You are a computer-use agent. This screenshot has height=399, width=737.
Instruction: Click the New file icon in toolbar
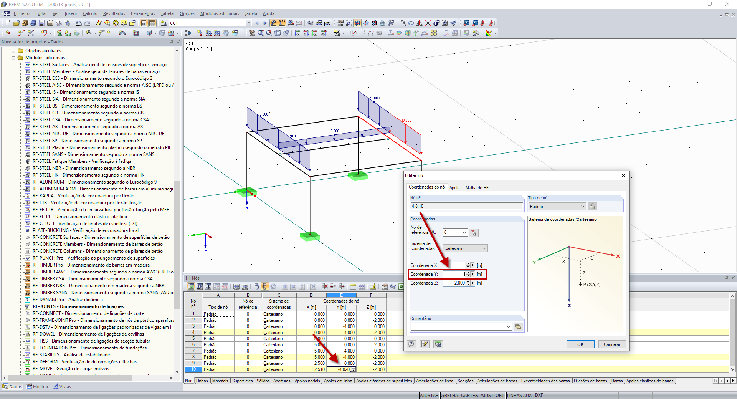[x=8, y=23]
